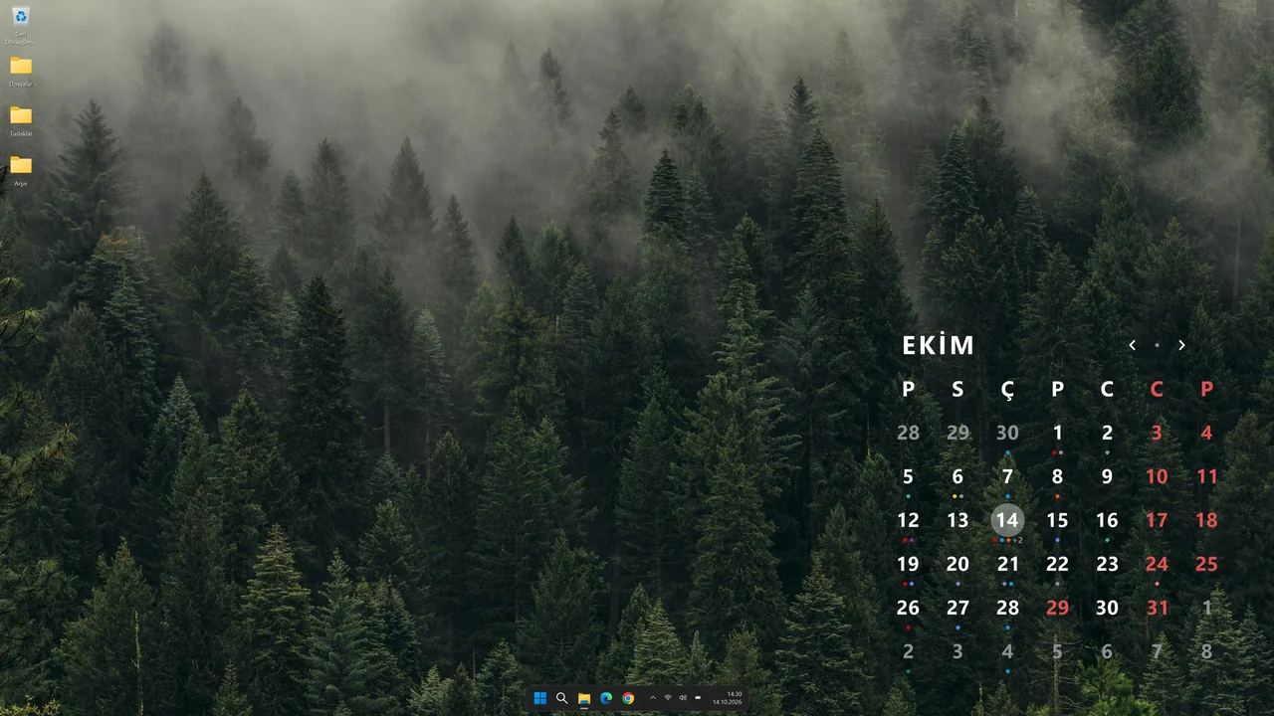
Task: Select the Taslaklar desktop folder
Action: (x=20, y=121)
